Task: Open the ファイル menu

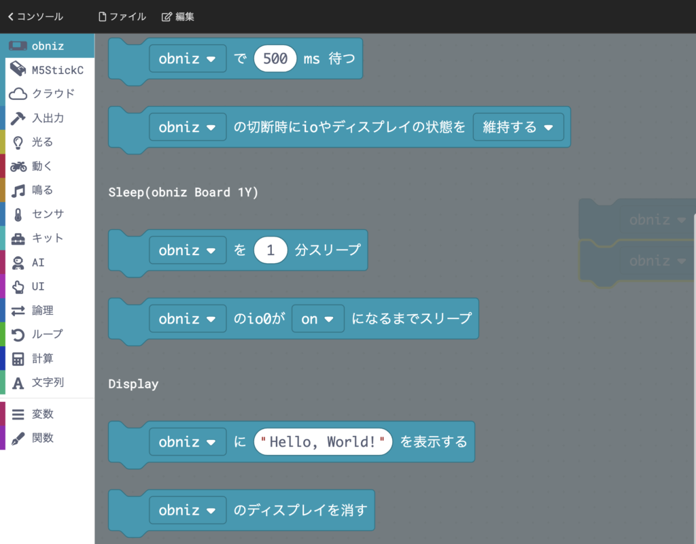Action: (122, 16)
